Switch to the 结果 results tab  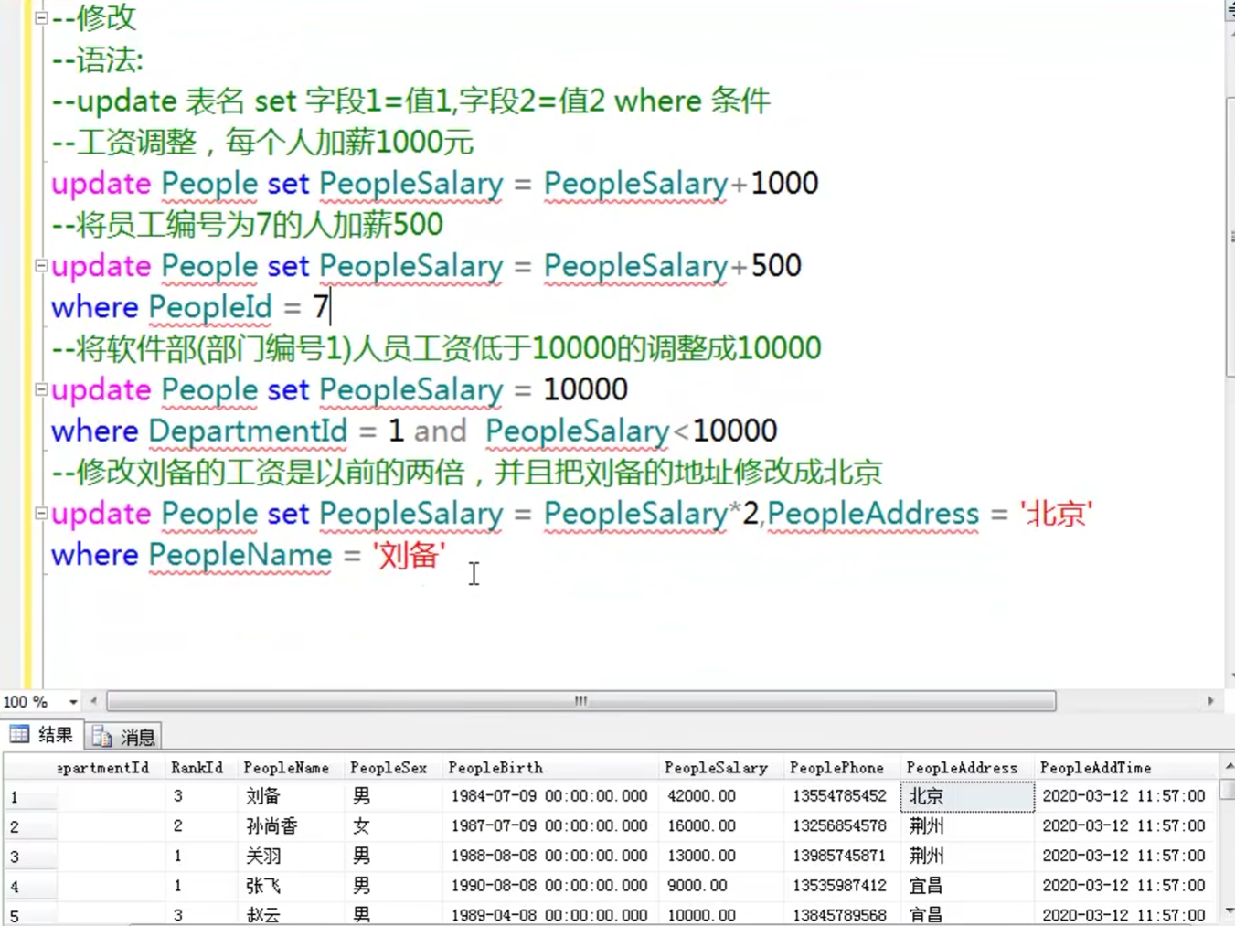(x=43, y=735)
